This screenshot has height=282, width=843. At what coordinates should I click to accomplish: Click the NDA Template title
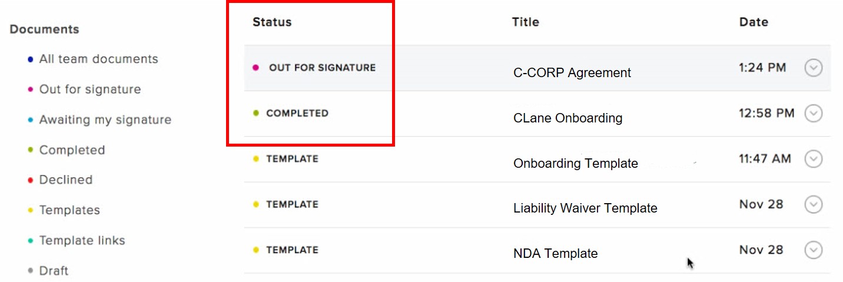(555, 254)
